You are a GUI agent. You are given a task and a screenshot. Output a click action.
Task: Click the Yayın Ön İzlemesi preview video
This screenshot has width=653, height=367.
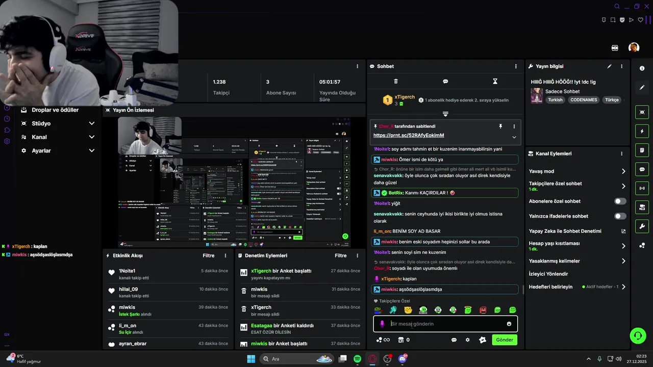click(x=235, y=182)
